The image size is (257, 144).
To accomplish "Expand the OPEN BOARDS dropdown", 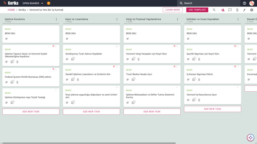I will tap(33, 3).
